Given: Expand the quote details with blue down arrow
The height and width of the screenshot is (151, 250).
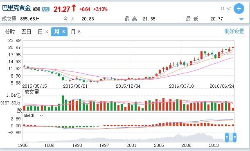Looking at the screenshot, I should point(241,19).
